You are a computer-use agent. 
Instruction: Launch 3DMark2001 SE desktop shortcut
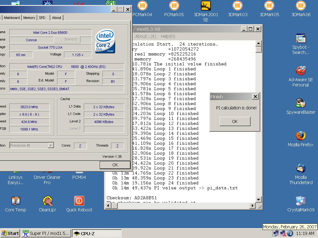click(206, 11)
